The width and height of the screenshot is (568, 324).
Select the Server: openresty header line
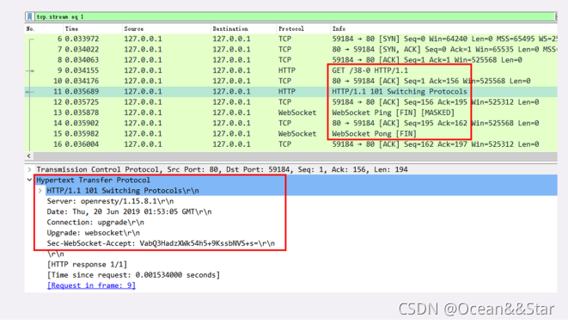pos(110,201)
